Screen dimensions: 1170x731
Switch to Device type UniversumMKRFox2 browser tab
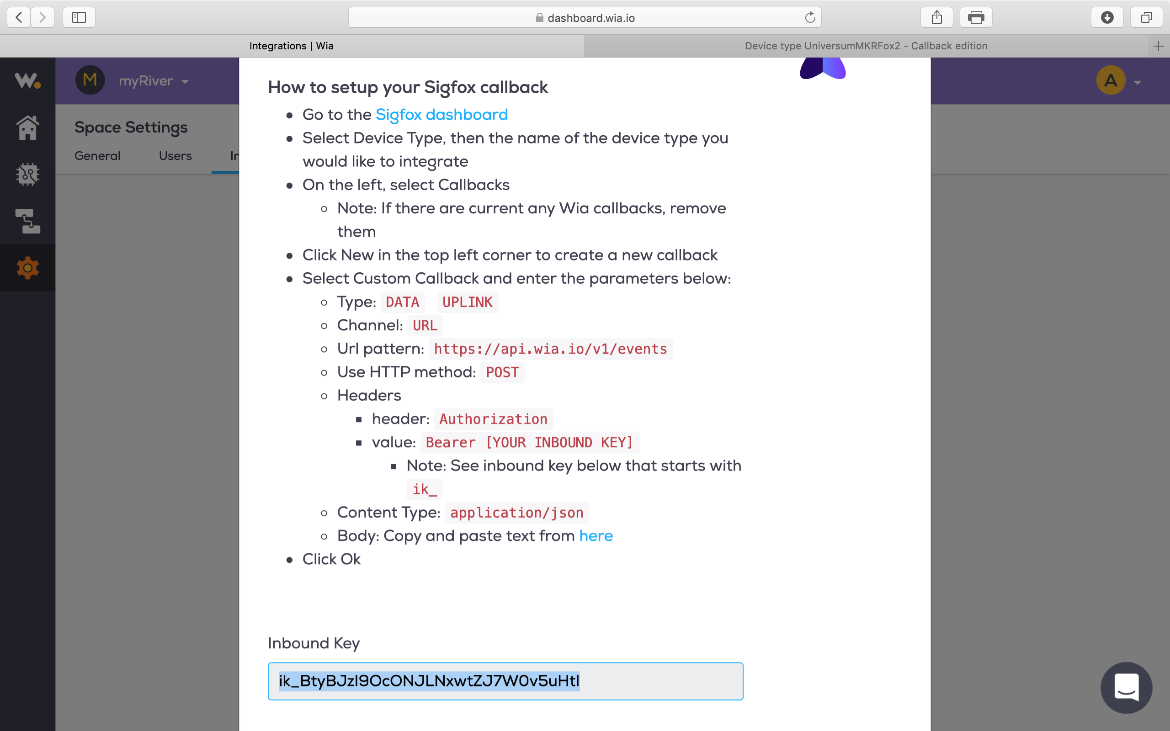pos(866,46)
